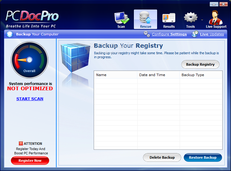The width and height of the screenshot is (231, 171).
Task: Click the Configure Settings gears icon
Action: pyautogui.click(x=147, y=34)
